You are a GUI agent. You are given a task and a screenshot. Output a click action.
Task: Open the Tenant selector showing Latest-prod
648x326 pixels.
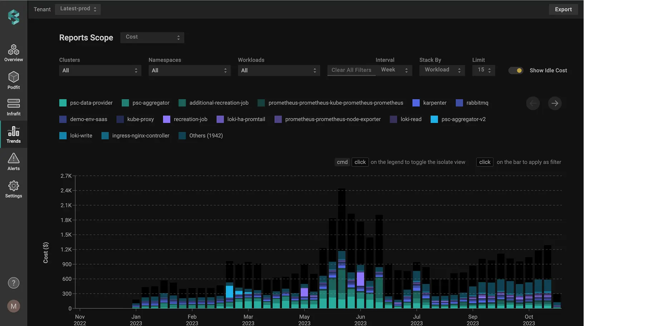78,9
